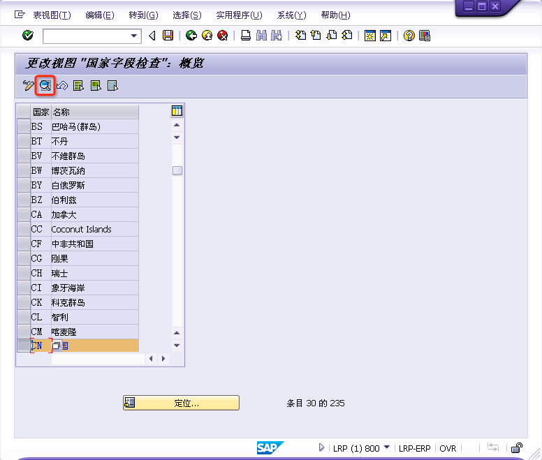Click the Select All entries icon

click(79, 85)
